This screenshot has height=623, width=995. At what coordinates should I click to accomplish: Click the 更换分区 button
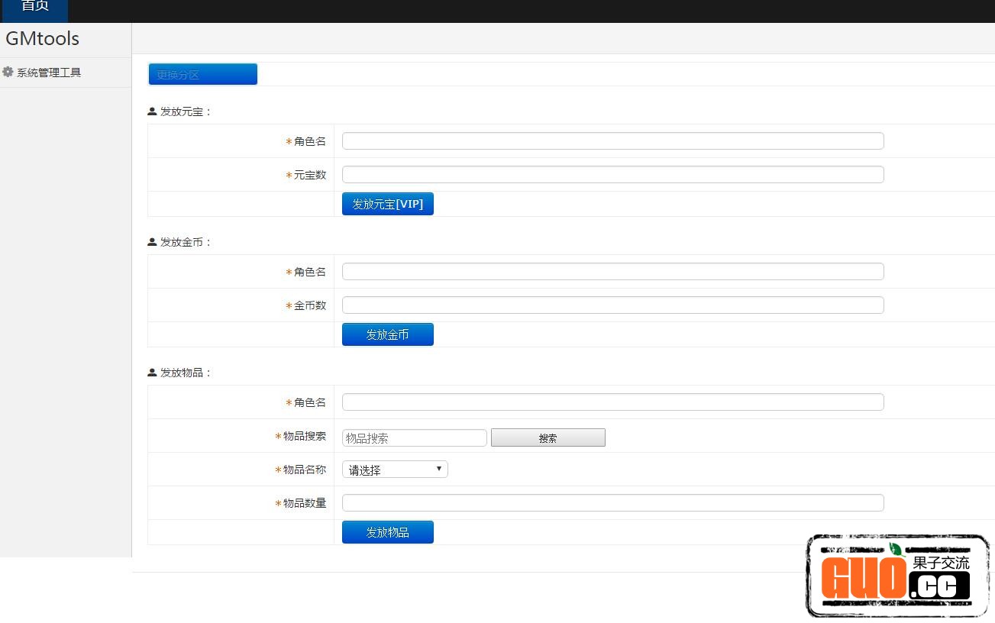[x=202, y=74]
